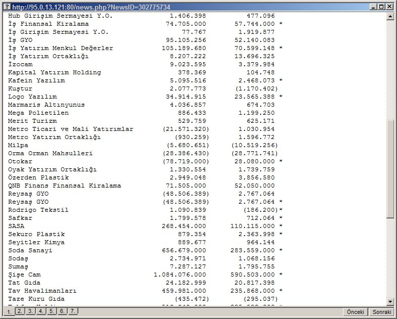The image size is (397, 319).
Task: Click the Önceki button
Action: pos(356,312)
